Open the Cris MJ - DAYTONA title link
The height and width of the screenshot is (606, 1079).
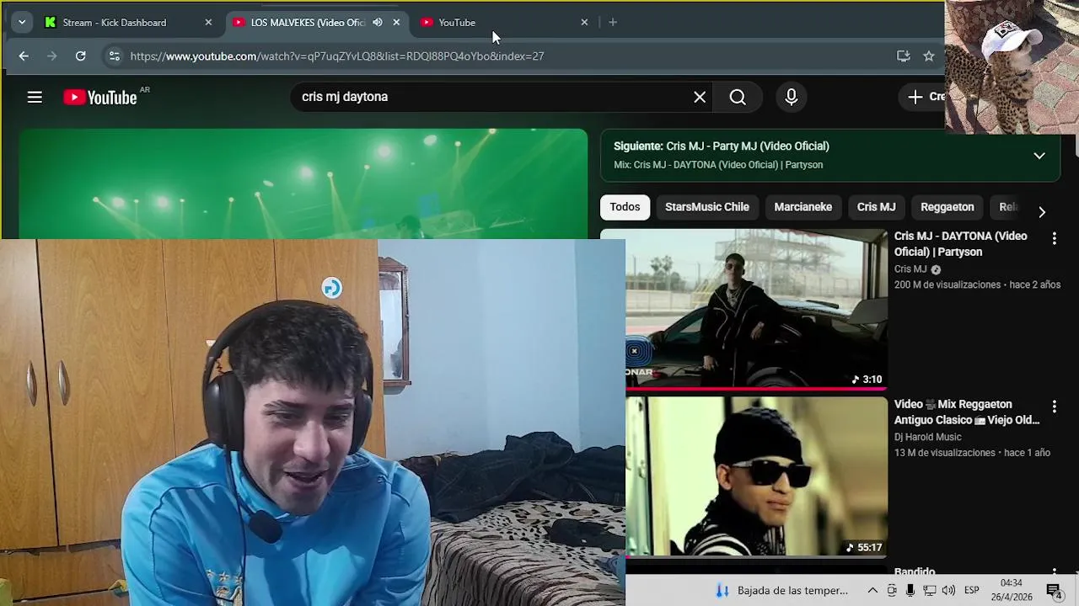961,244
